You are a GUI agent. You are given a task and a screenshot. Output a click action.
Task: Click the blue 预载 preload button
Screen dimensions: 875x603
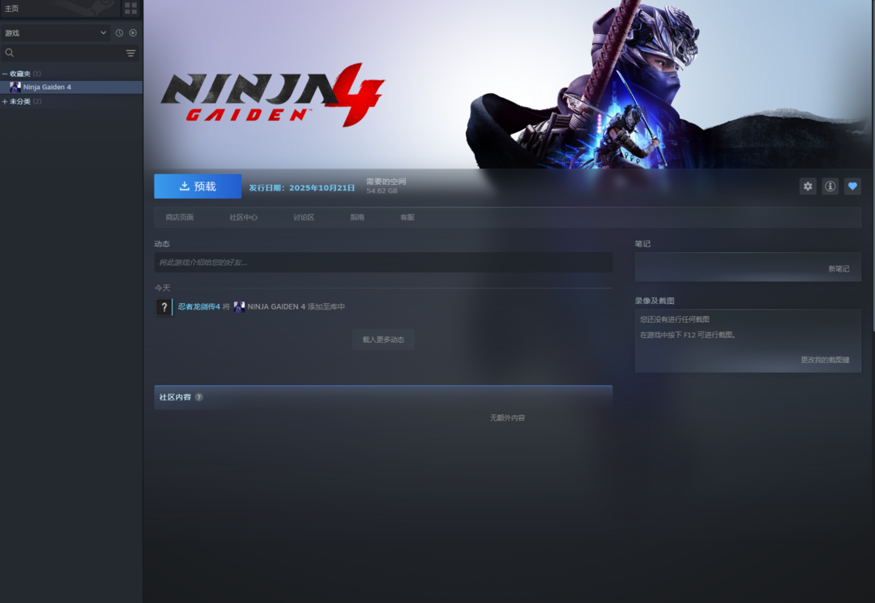click(198, 186)
